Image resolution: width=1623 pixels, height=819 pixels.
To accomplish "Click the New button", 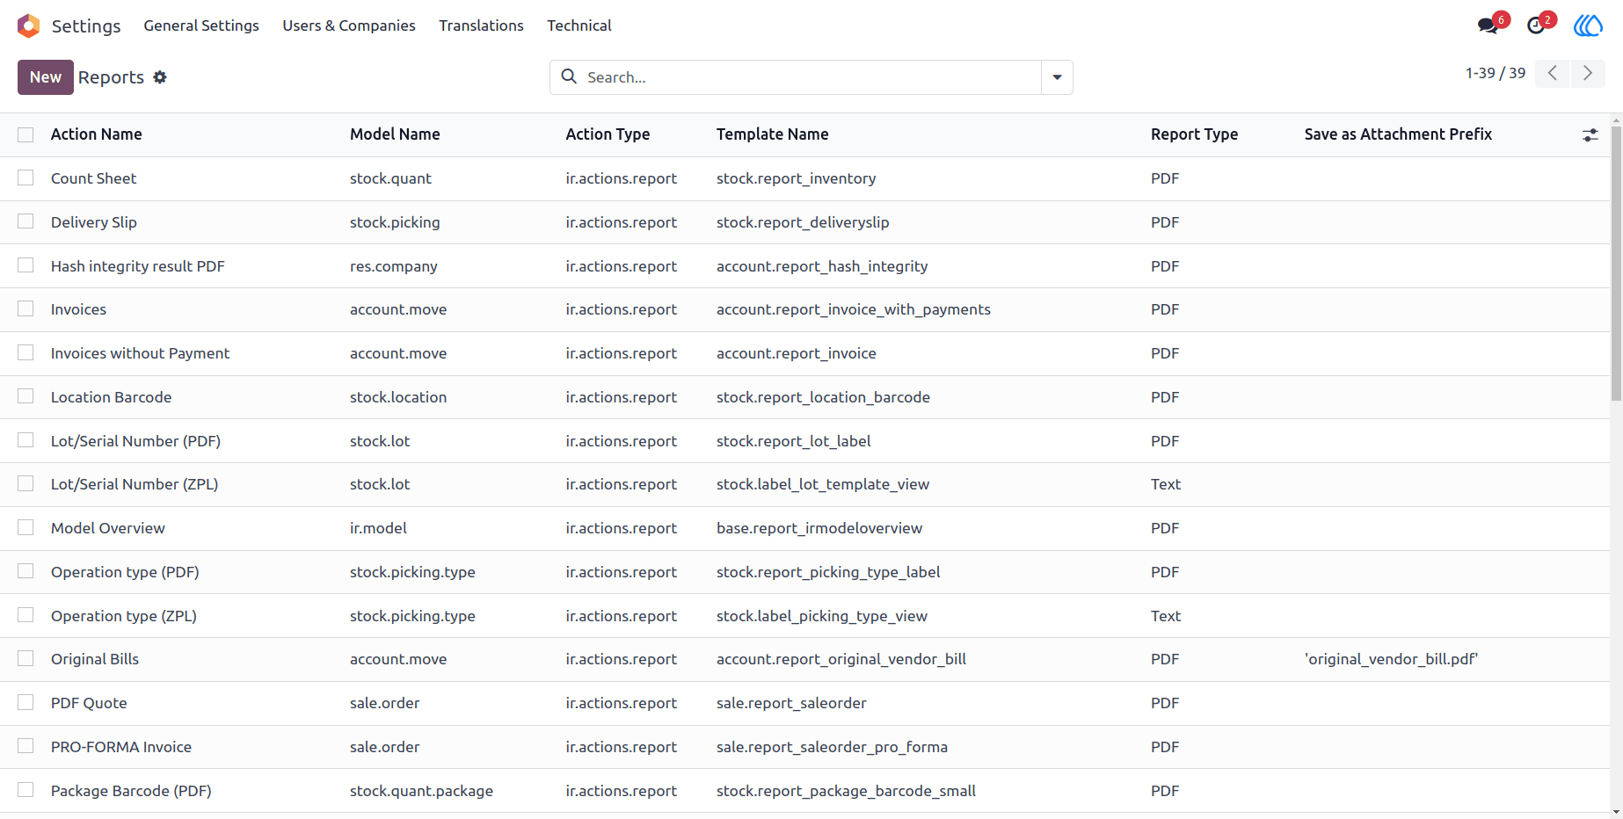I will (46, 77).
